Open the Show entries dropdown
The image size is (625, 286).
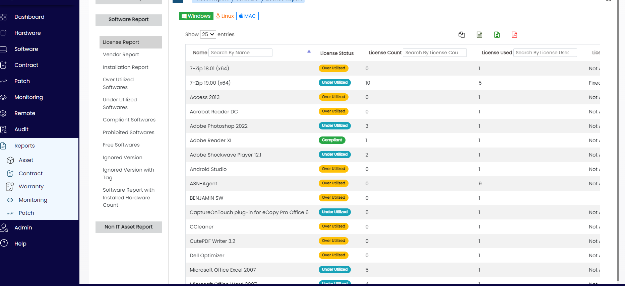[208, 34]
